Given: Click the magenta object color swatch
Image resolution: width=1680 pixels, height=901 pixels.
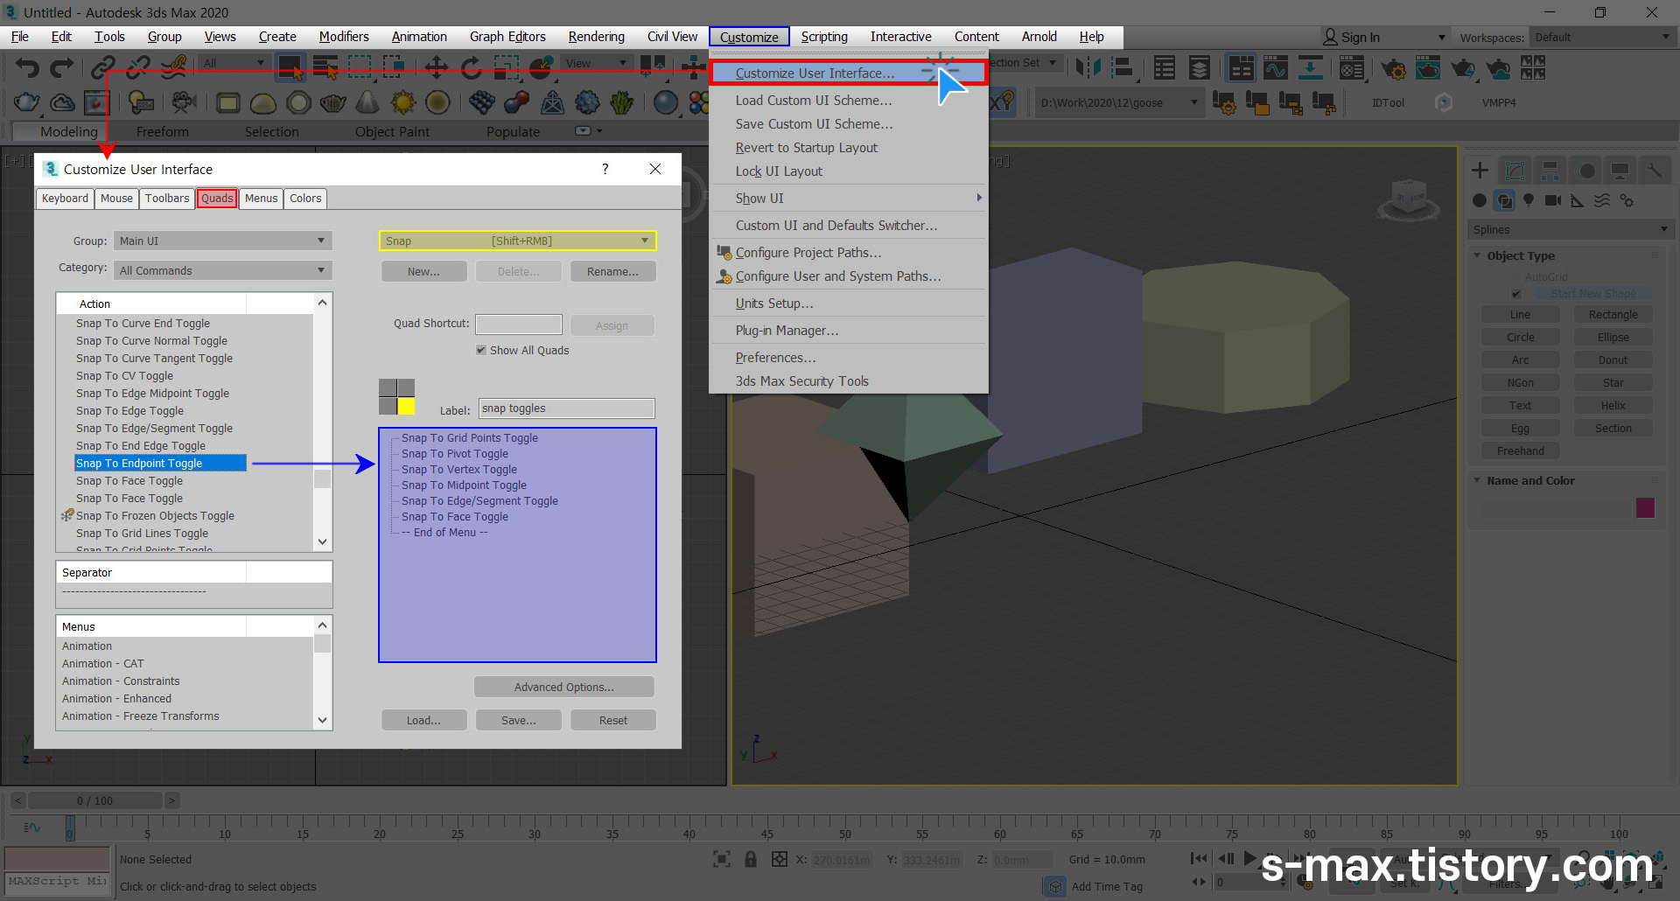Looking at the screenshot, I should click(x=1645, y=508).
